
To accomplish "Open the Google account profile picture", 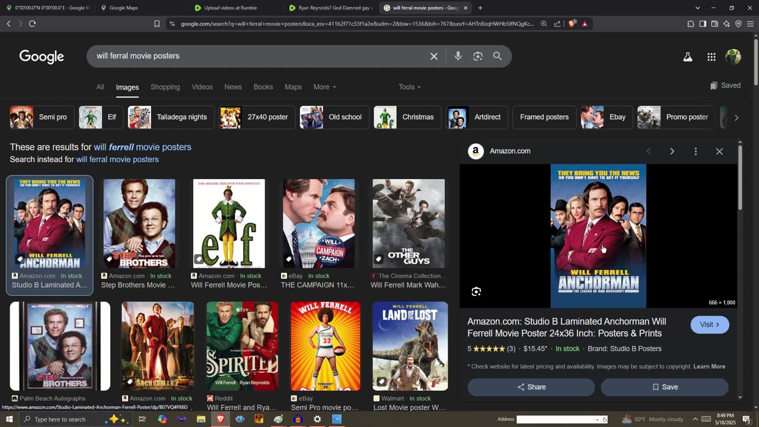I will point(734,57).
